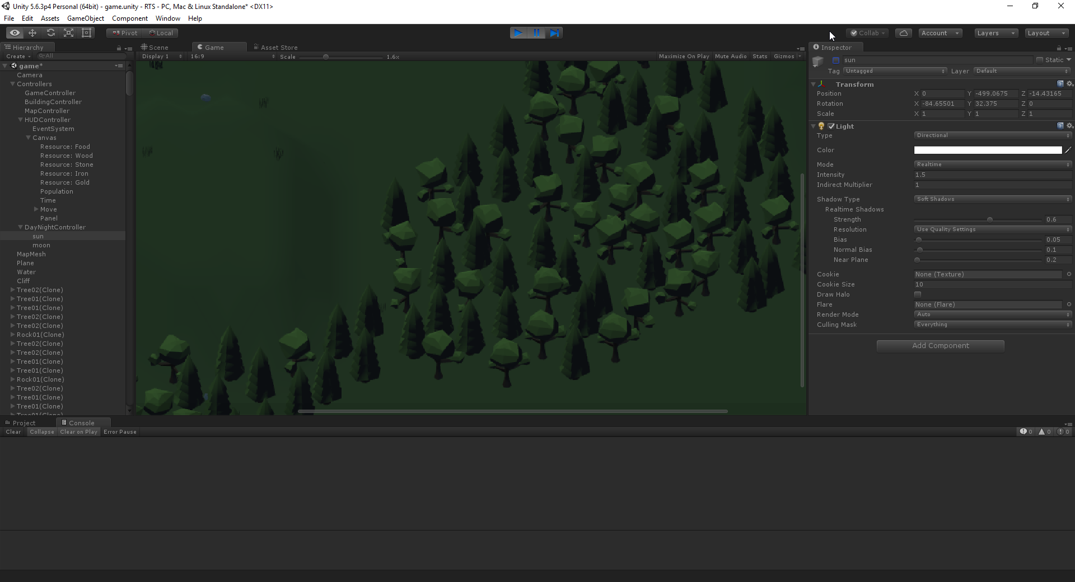Toggle Mute Audio
The height and width of the screenshot is (582, 1075).
[x=731, y=57]
